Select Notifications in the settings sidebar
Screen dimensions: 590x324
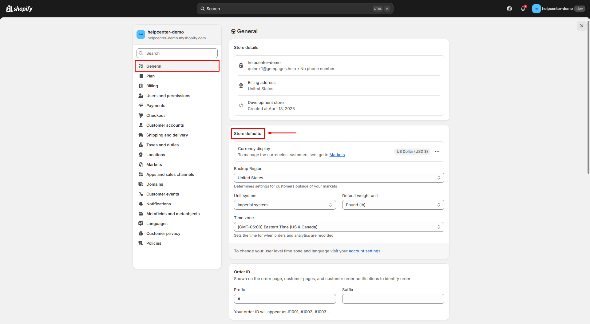158,204
